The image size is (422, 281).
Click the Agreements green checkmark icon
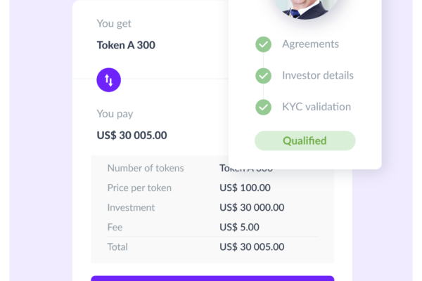[x=263, y=44]
